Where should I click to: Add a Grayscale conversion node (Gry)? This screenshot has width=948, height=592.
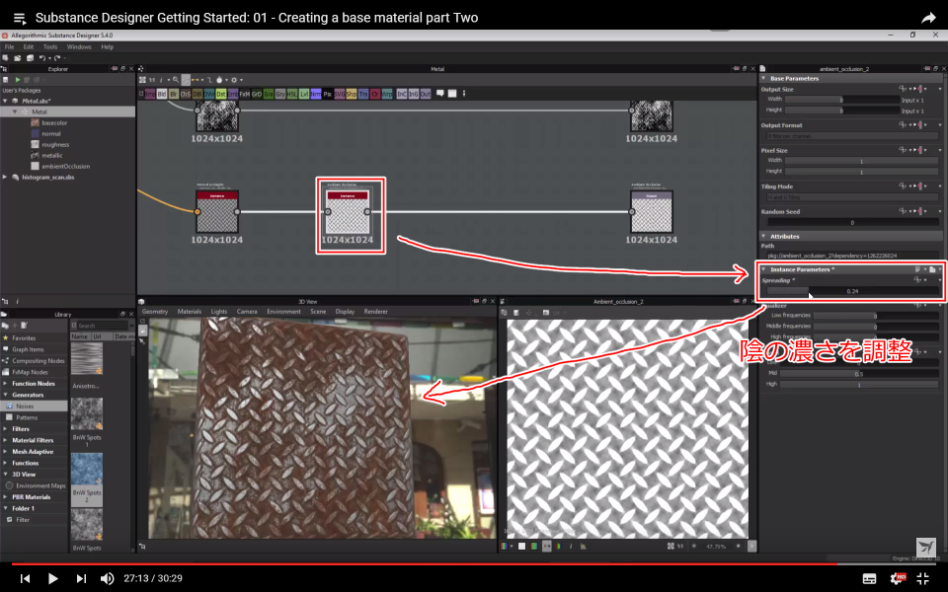point(279,95)
